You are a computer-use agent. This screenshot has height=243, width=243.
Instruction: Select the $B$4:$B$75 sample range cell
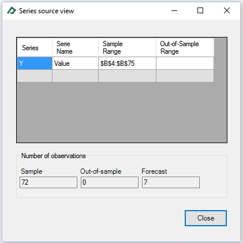point(127,63)
